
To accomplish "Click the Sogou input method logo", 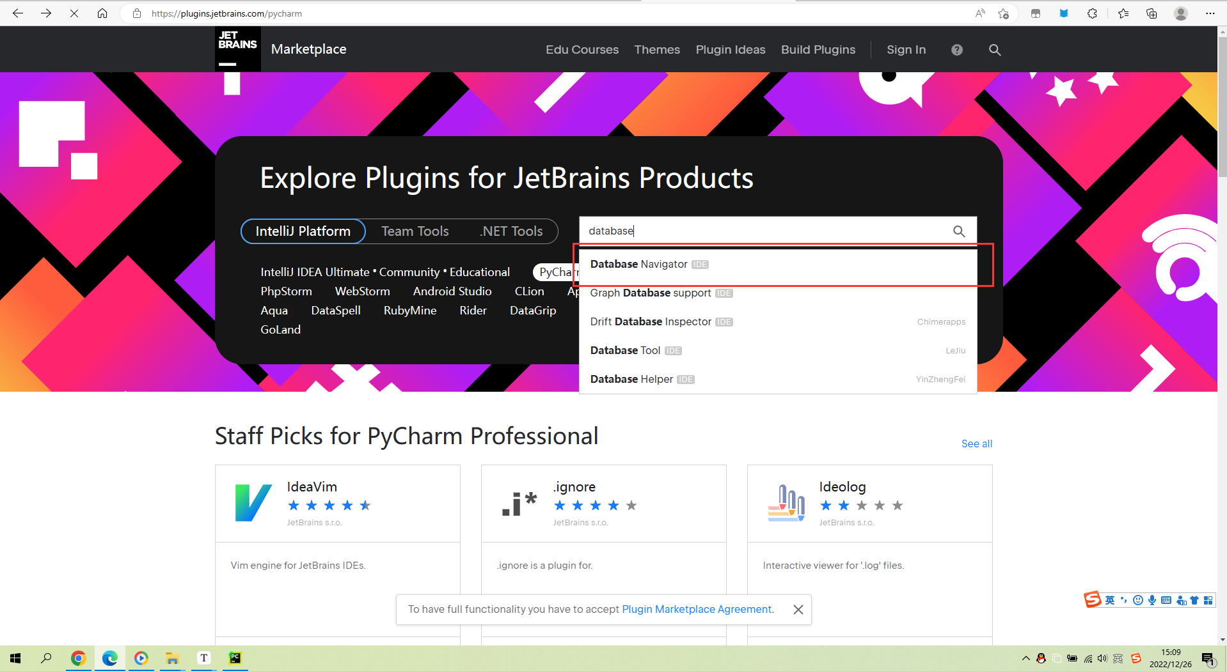I will (1093, 599).
